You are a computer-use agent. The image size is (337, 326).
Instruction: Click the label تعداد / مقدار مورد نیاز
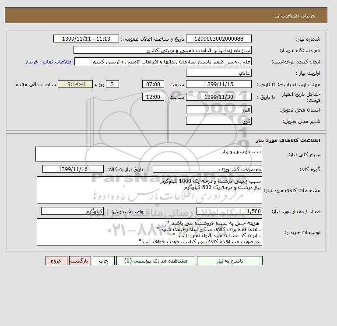(x=296, y=212)
